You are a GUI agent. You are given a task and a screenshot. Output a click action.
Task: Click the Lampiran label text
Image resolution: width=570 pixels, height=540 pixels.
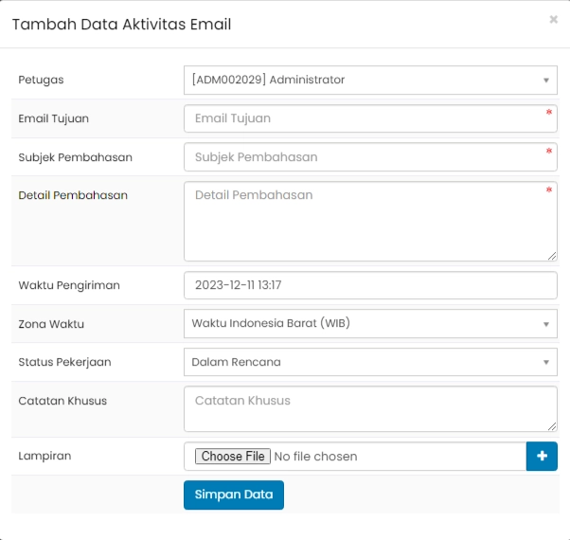(45, 456)
